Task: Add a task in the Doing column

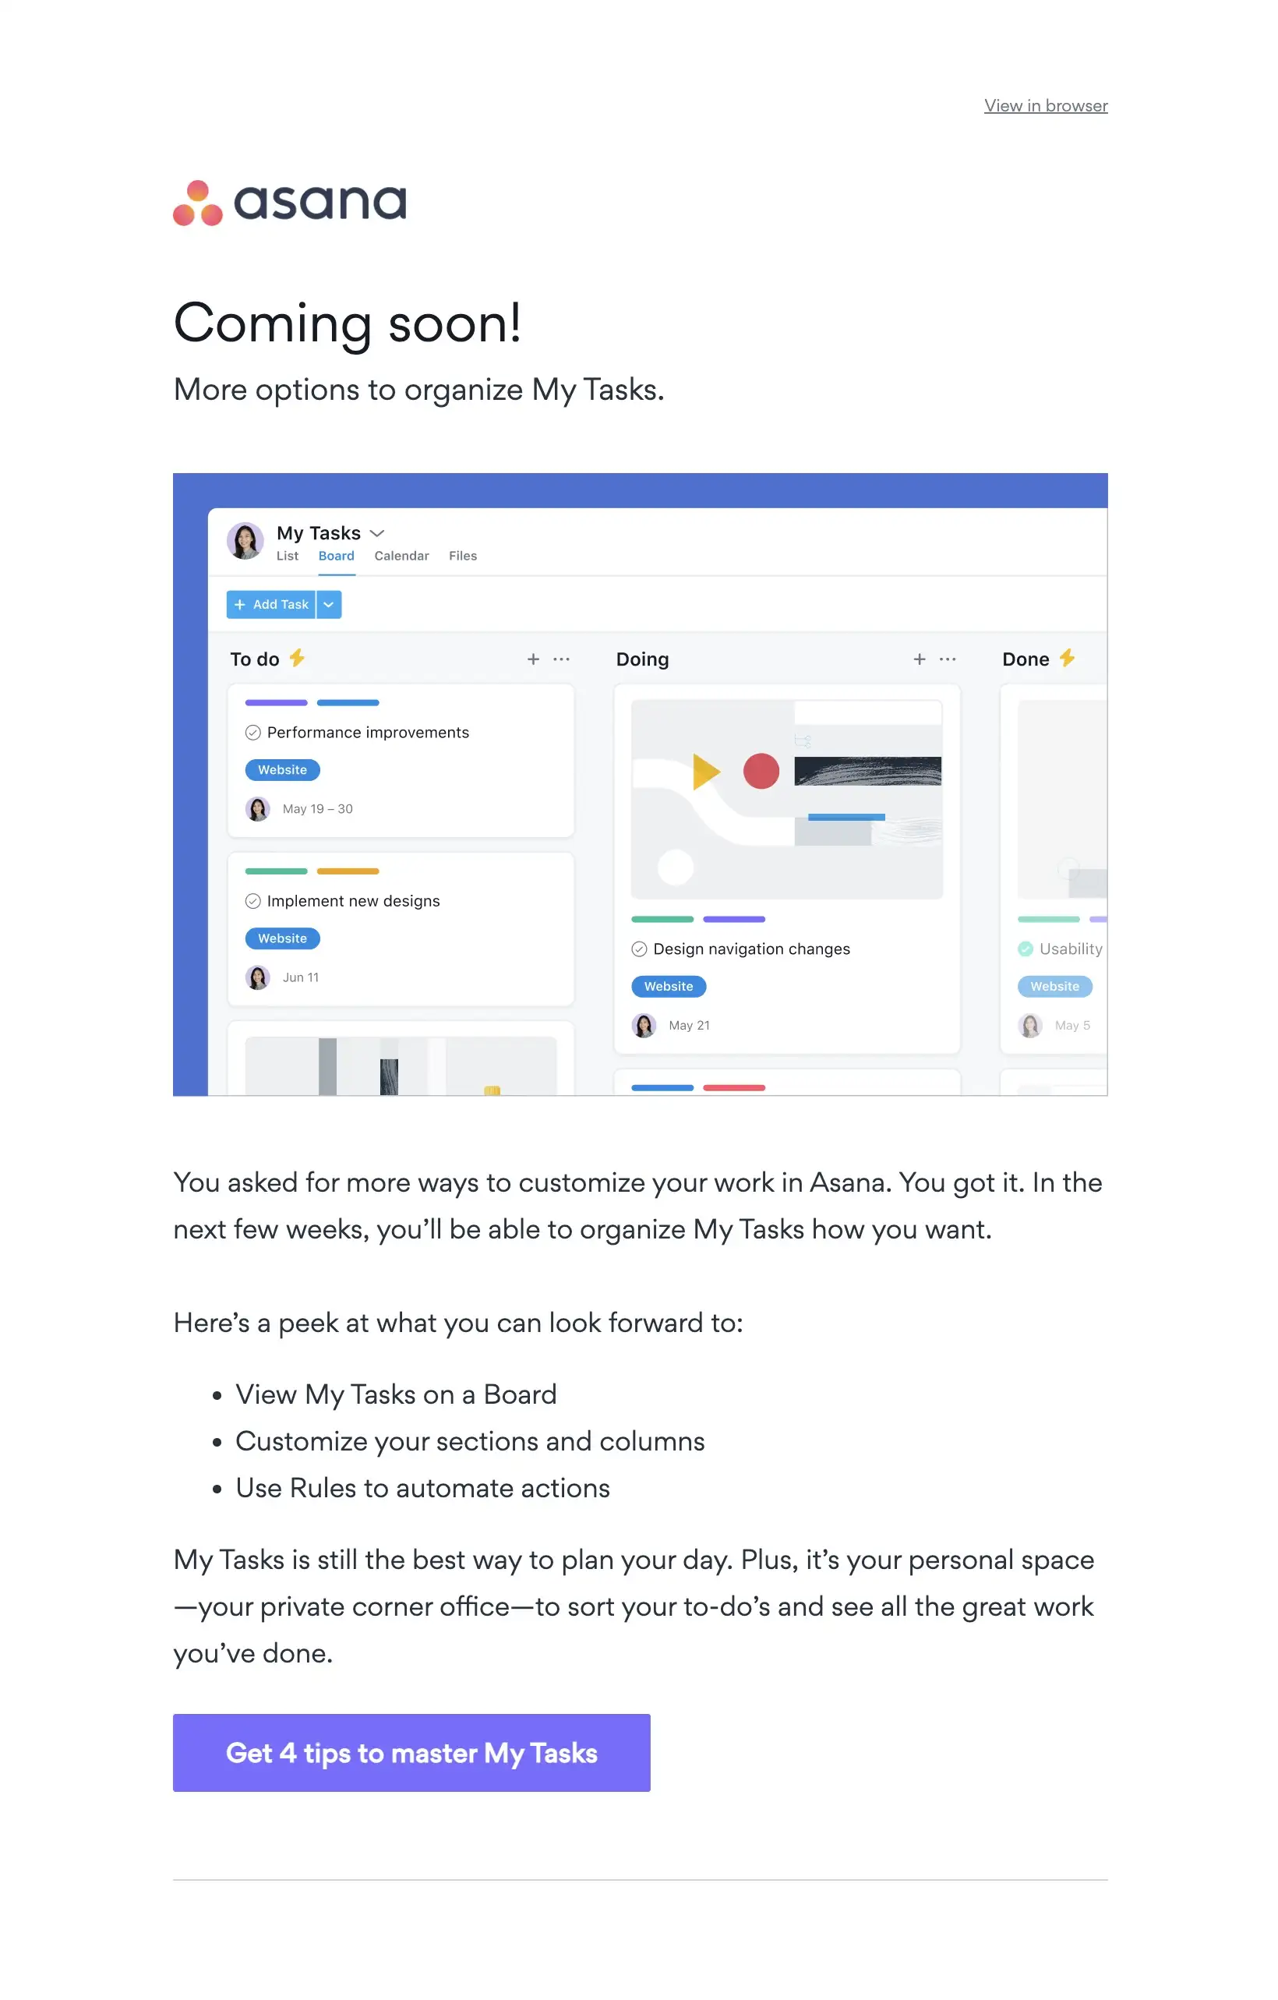Action: (920, 659)
